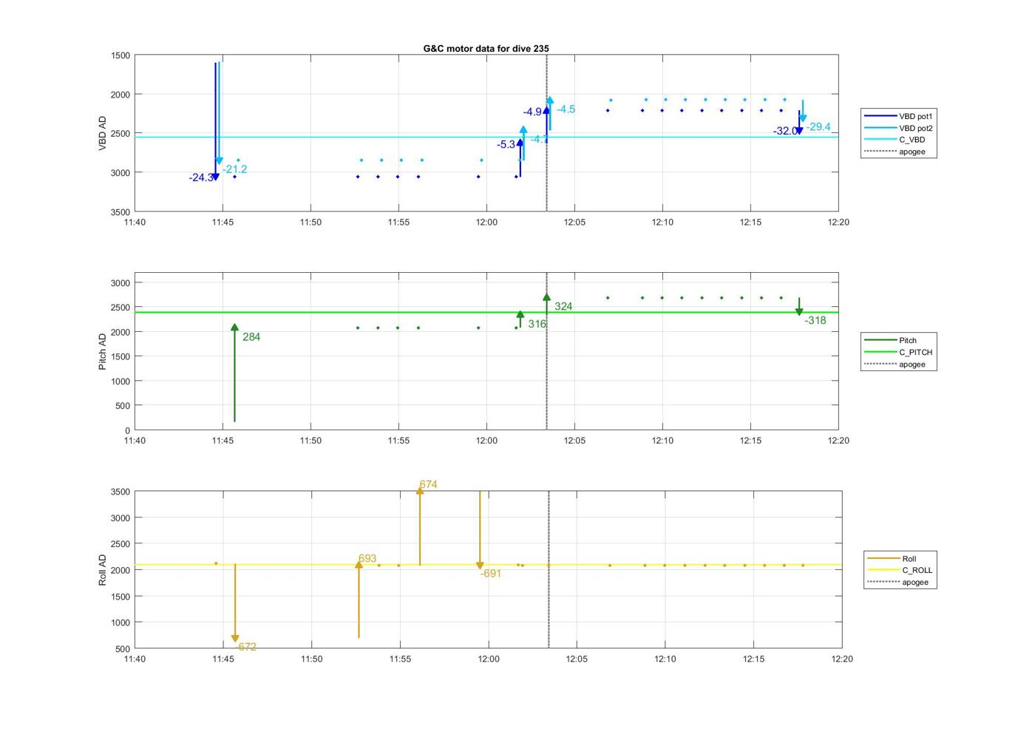Click the '324' pitch annotation
The image size is (1035, 729).
[563, 306]
